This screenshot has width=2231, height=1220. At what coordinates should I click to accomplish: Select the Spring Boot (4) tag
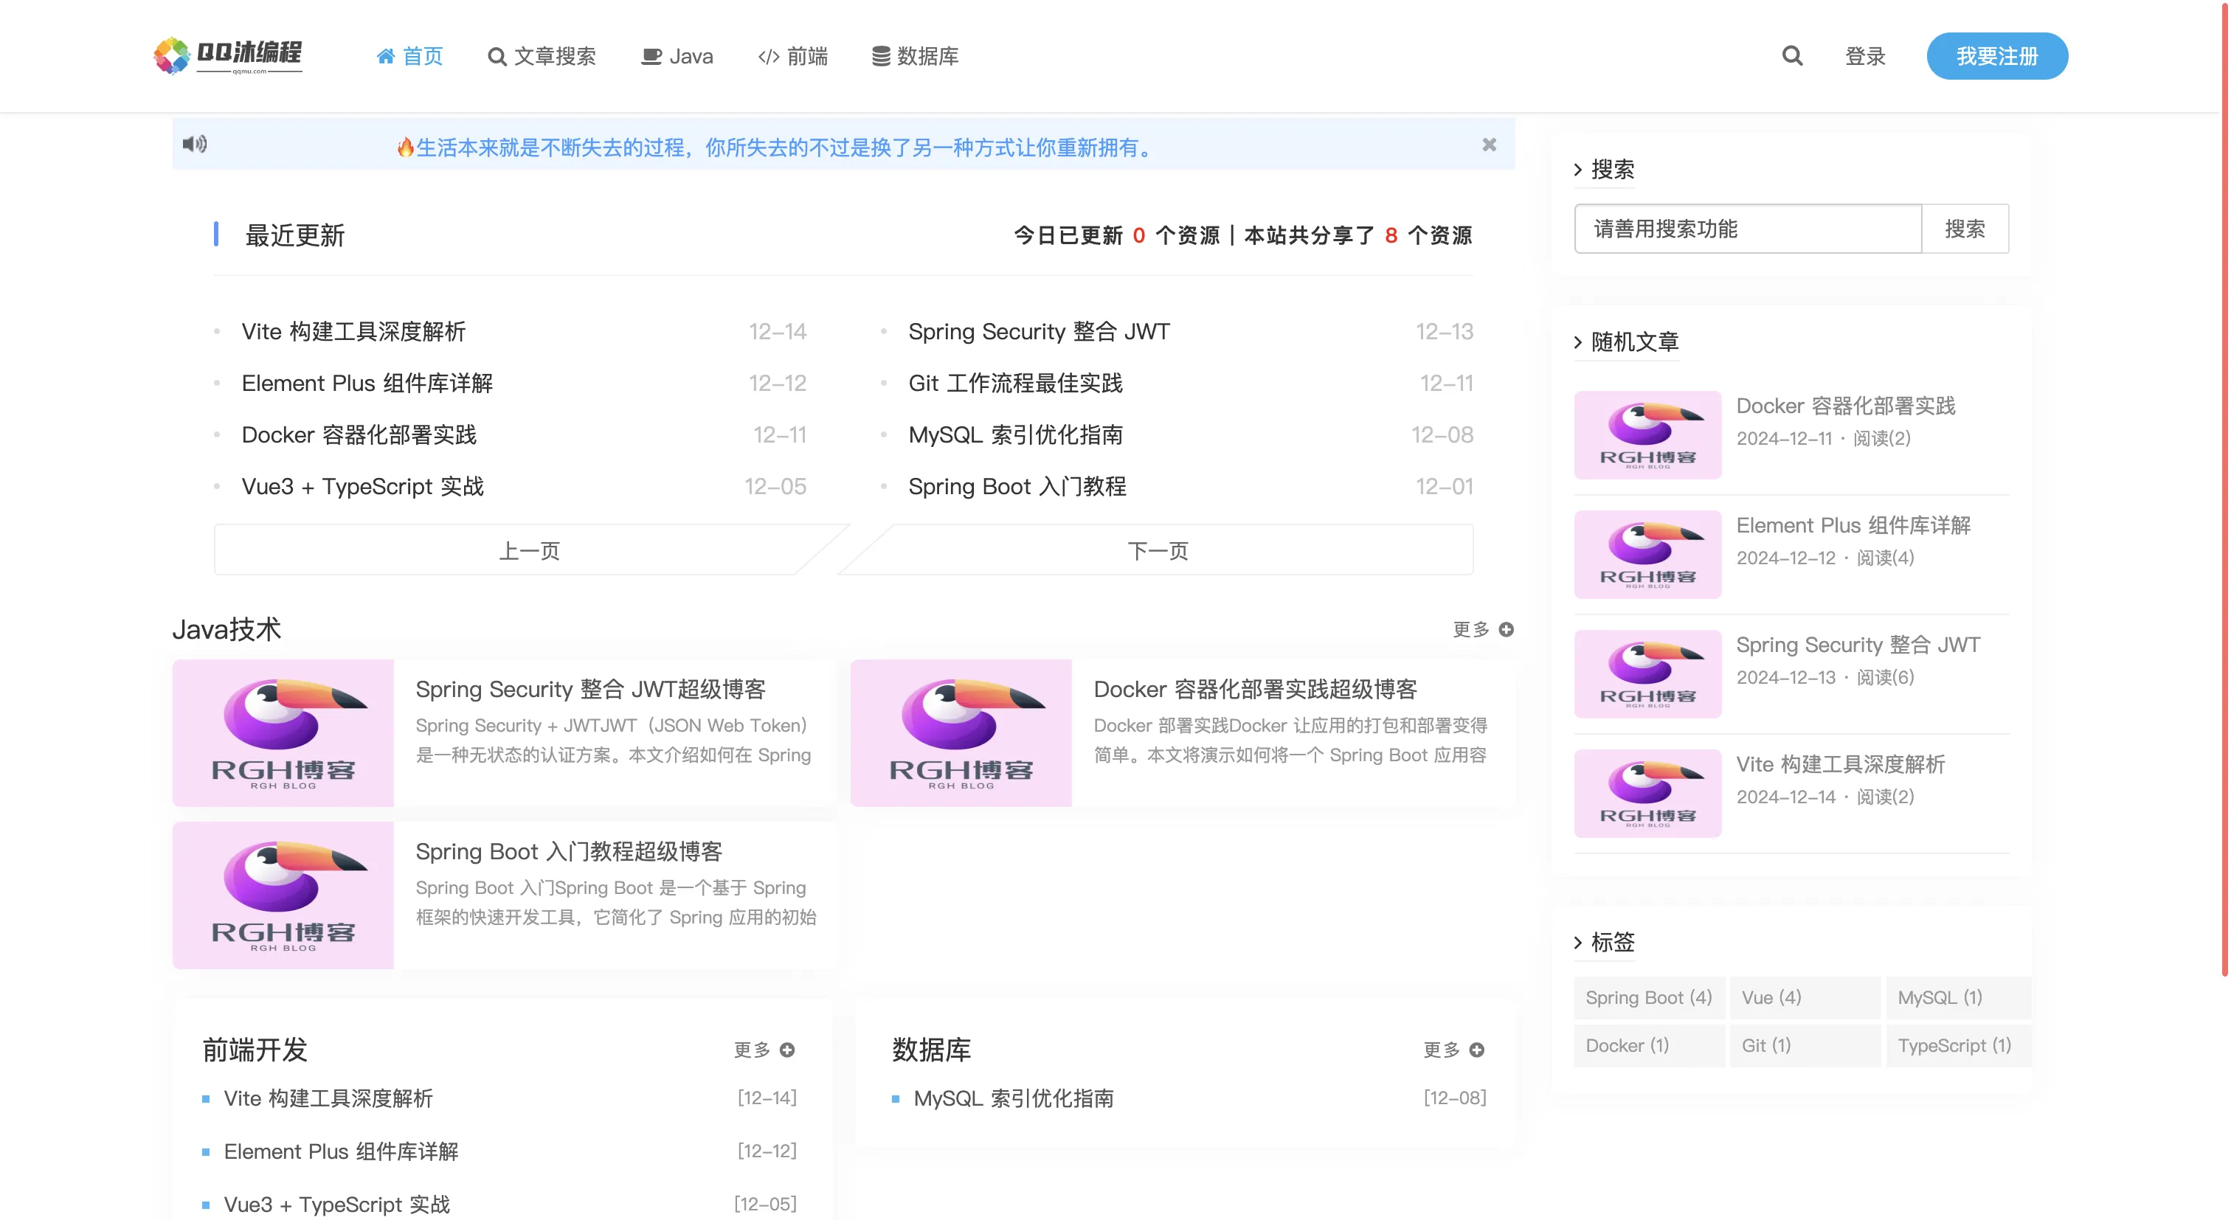1649,997
